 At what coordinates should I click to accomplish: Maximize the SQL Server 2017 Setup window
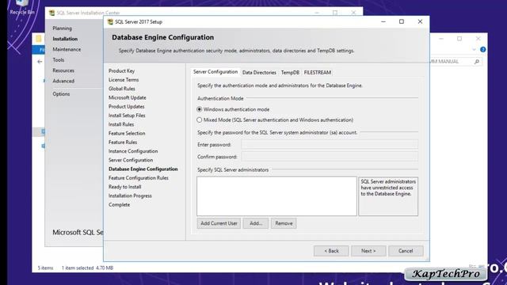pyautogui.click(x=402, y=21)
